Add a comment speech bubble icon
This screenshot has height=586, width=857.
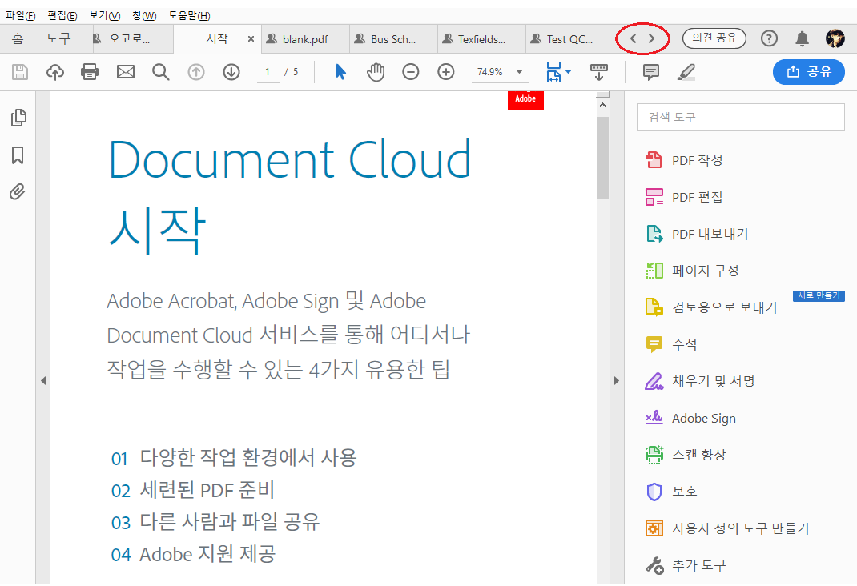(x=651, y=71)
